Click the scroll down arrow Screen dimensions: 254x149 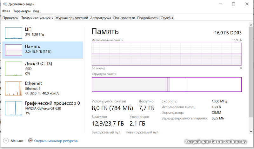click(x=251, y=132)
